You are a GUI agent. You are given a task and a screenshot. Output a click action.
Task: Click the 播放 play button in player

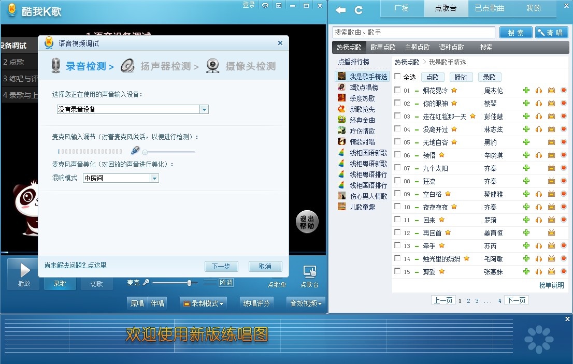click(x=24, y=274)
